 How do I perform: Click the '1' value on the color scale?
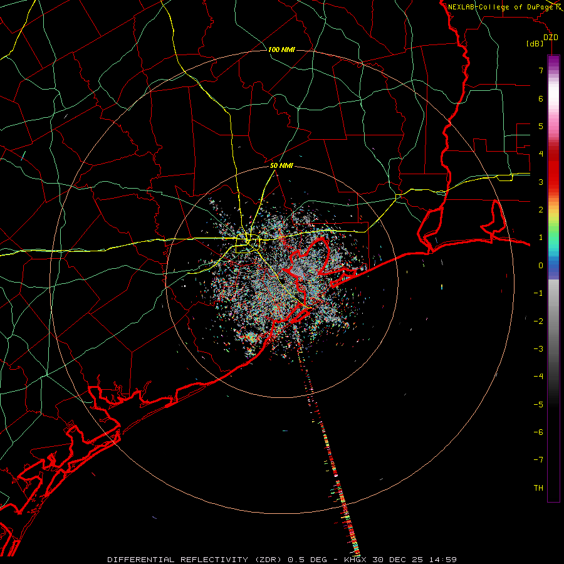click(x=541, y=238)
